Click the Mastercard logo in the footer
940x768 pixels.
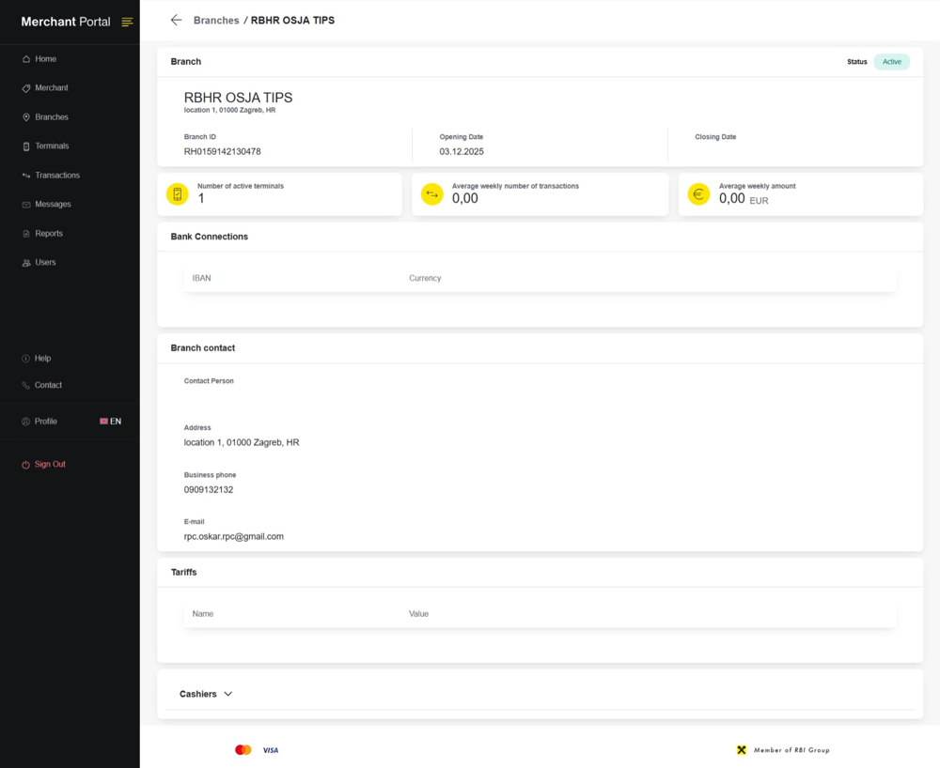(x=243, y=750)
